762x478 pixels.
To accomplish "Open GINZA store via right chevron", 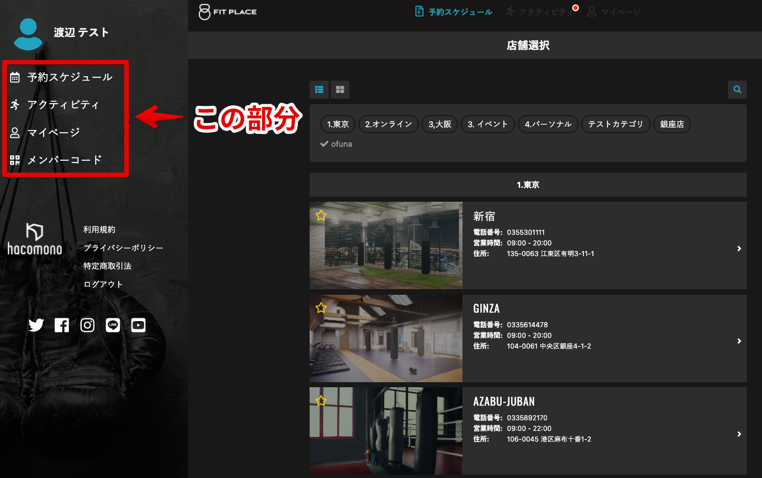I will [739, 341].
